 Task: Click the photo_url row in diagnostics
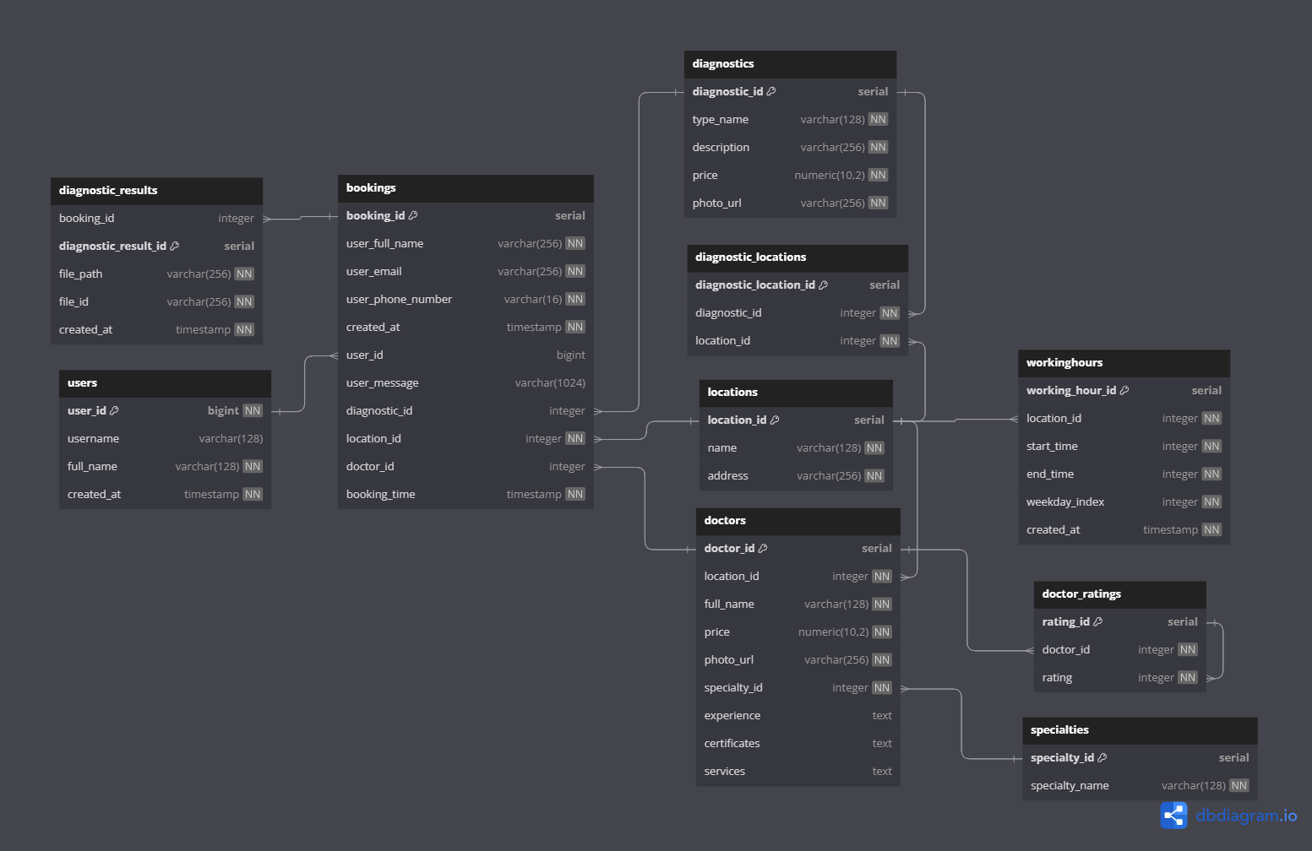tap(790, 203)
